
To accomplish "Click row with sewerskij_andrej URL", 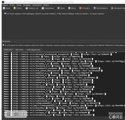I will [x=51, y=78].
